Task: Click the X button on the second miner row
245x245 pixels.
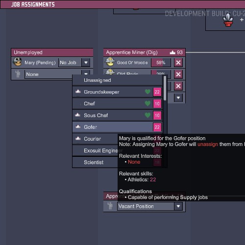Action: 178,74
